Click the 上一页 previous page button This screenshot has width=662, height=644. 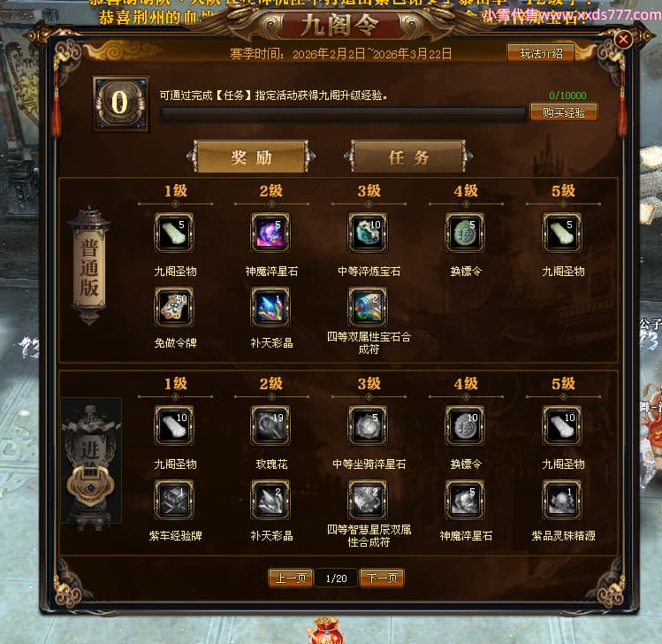(291, 578)
